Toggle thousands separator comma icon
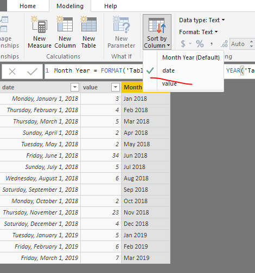255x273 pixels. pyautogui.click(x=212, y=44)
